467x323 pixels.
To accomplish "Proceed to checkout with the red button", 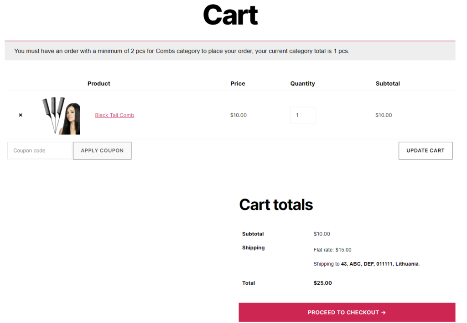I will point(347,313).
